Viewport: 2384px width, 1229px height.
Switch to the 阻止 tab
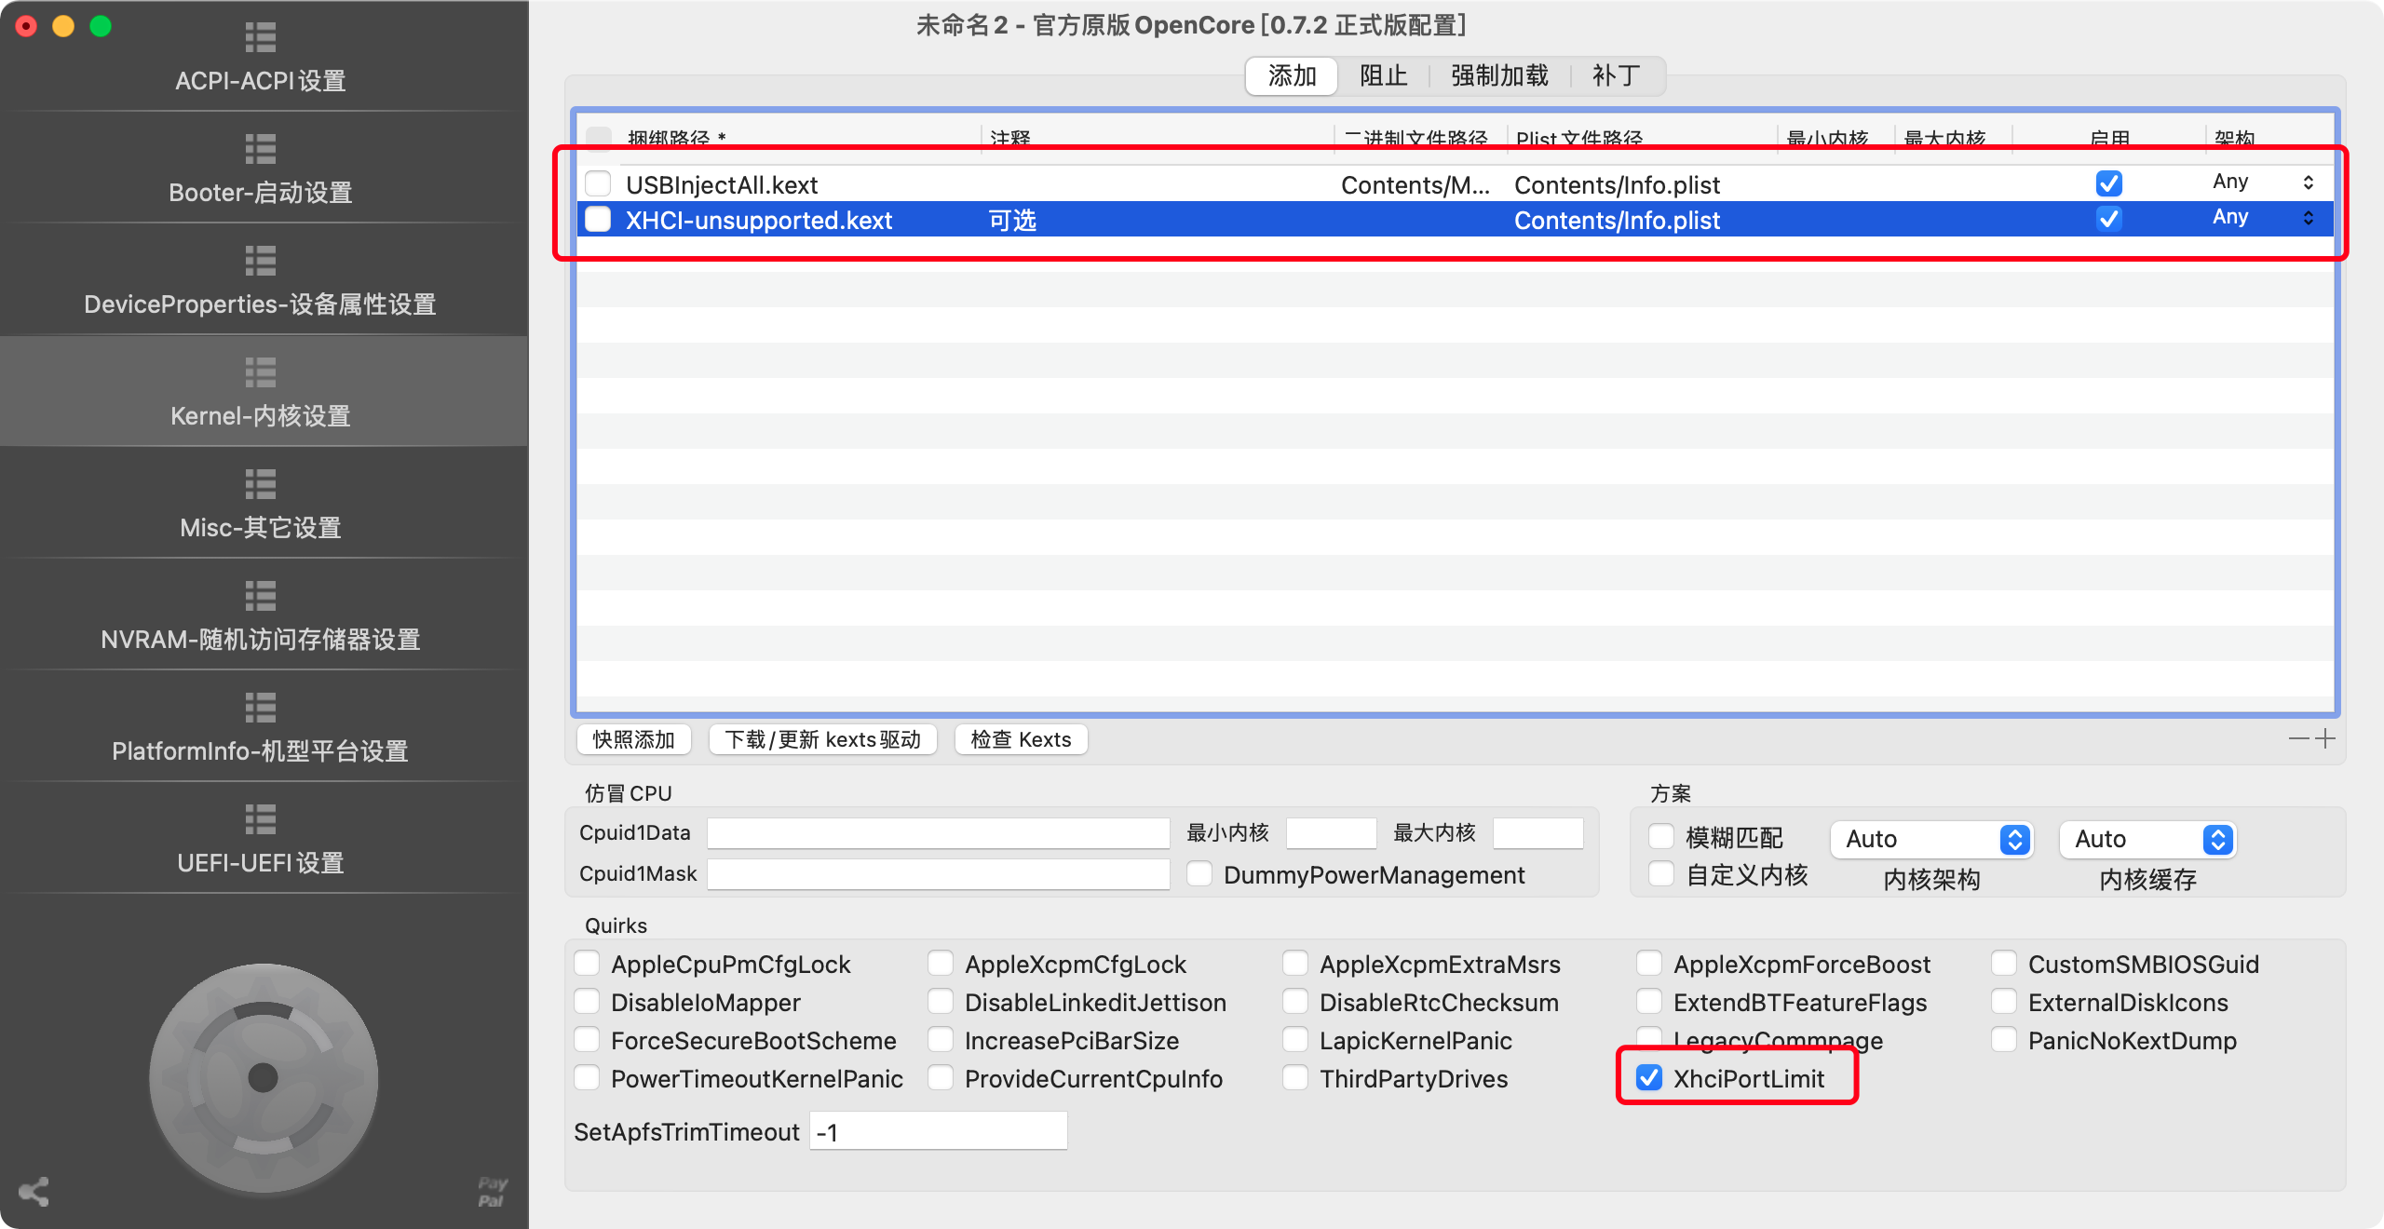pyautogui.click(x=1383, y=76)
